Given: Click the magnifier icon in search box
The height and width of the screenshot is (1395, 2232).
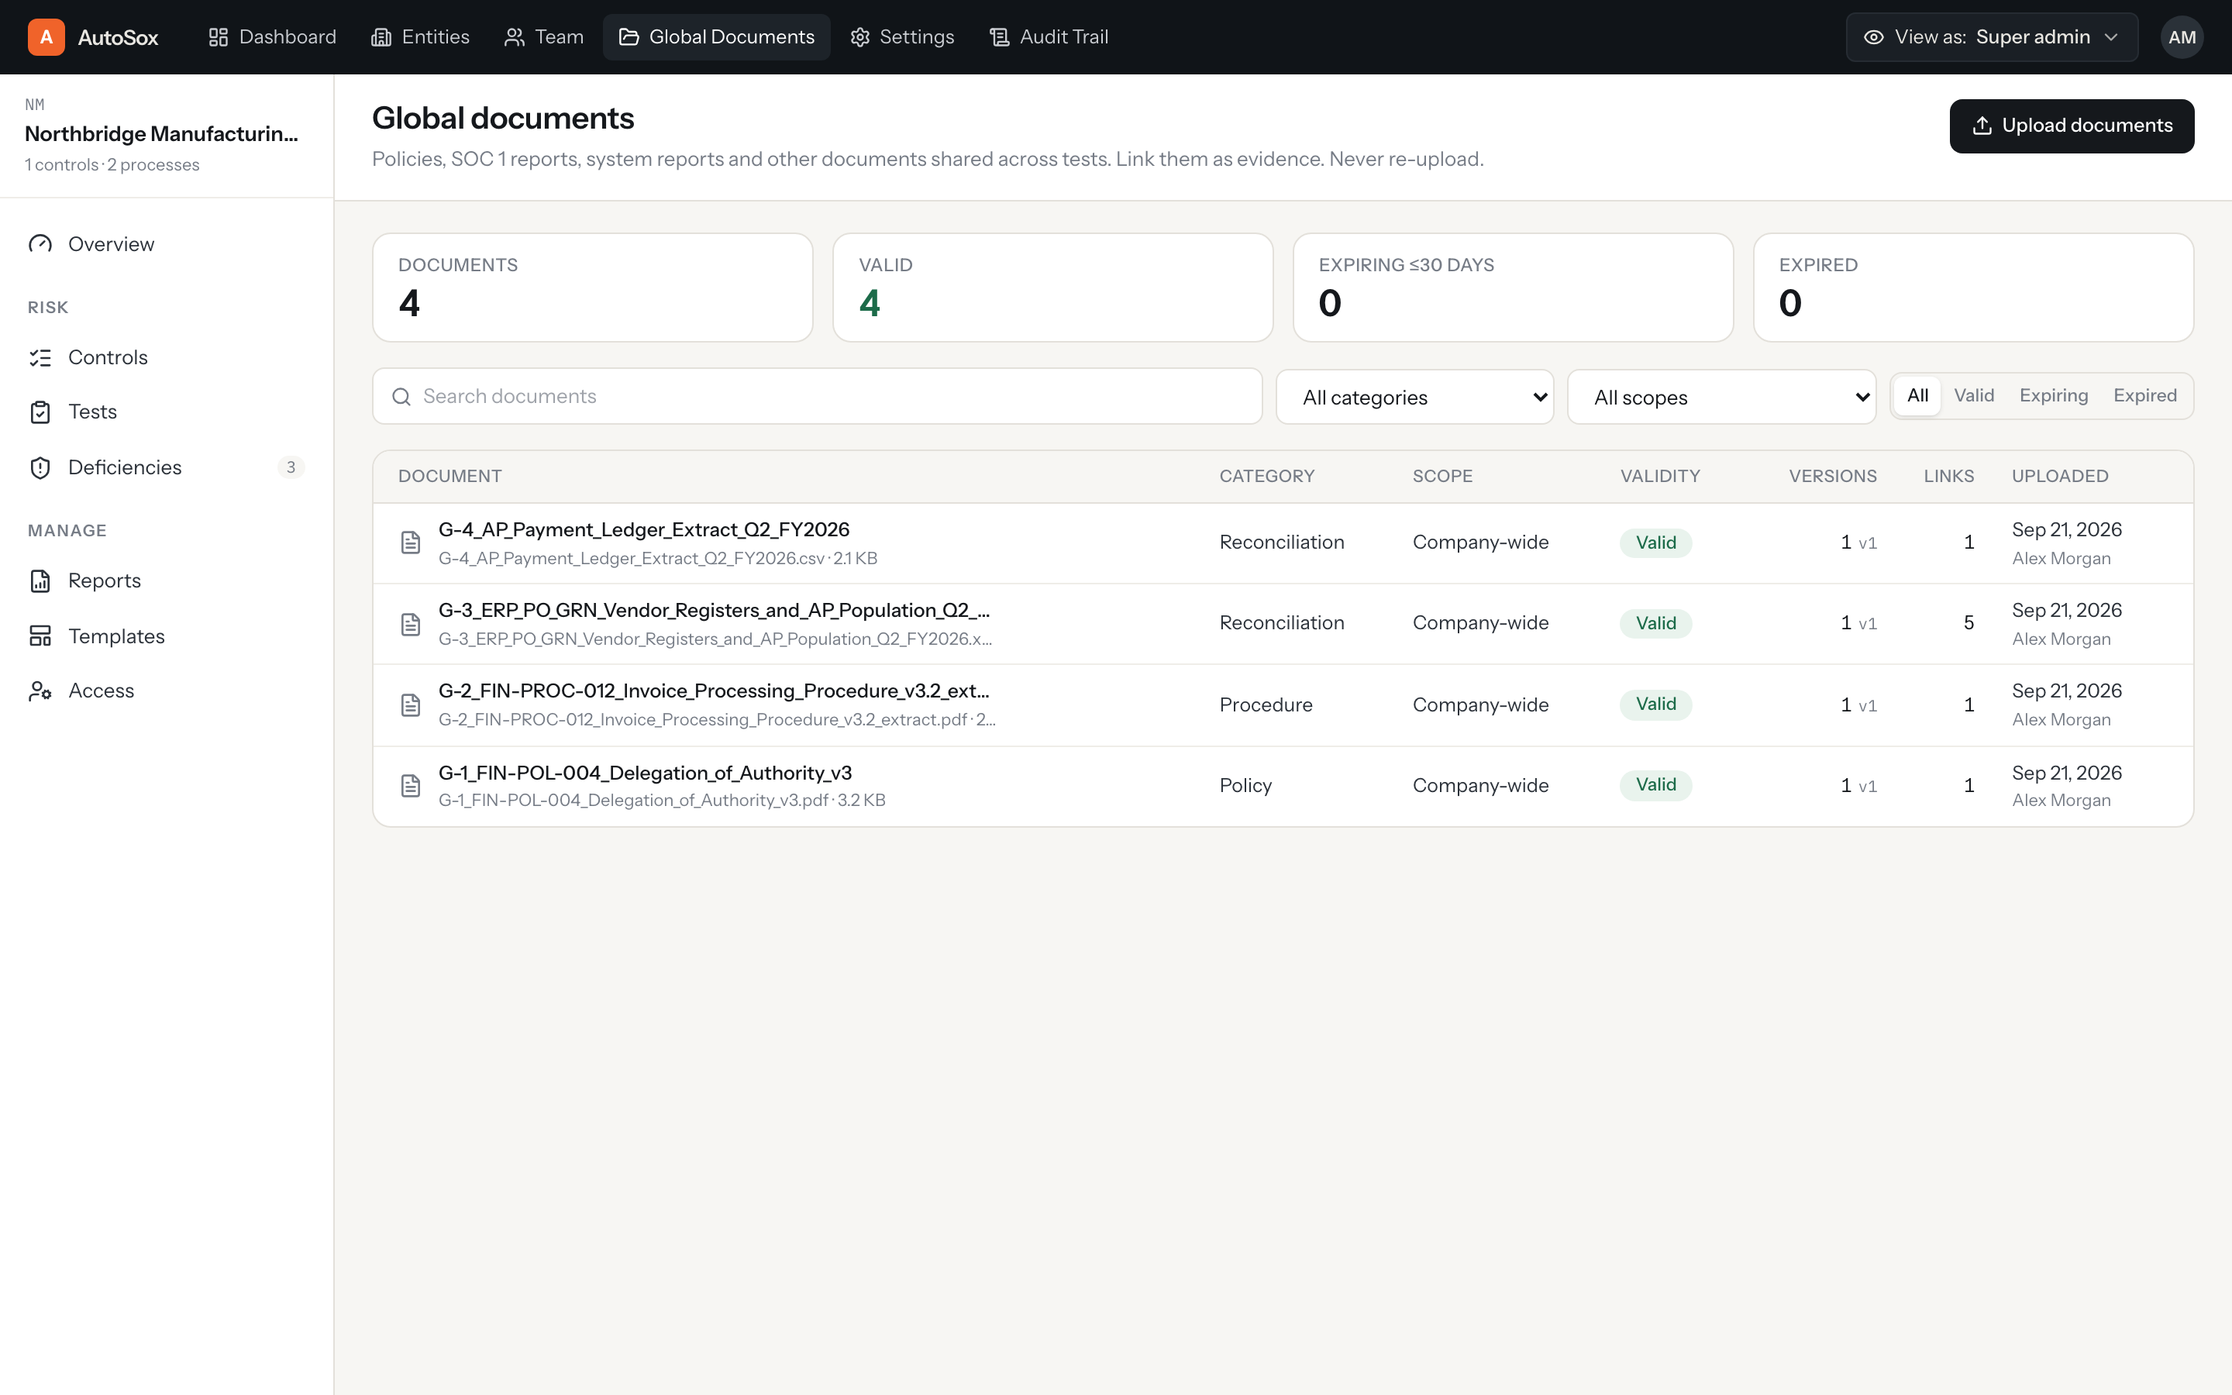Looking at the screenshot, I should 401,397.
